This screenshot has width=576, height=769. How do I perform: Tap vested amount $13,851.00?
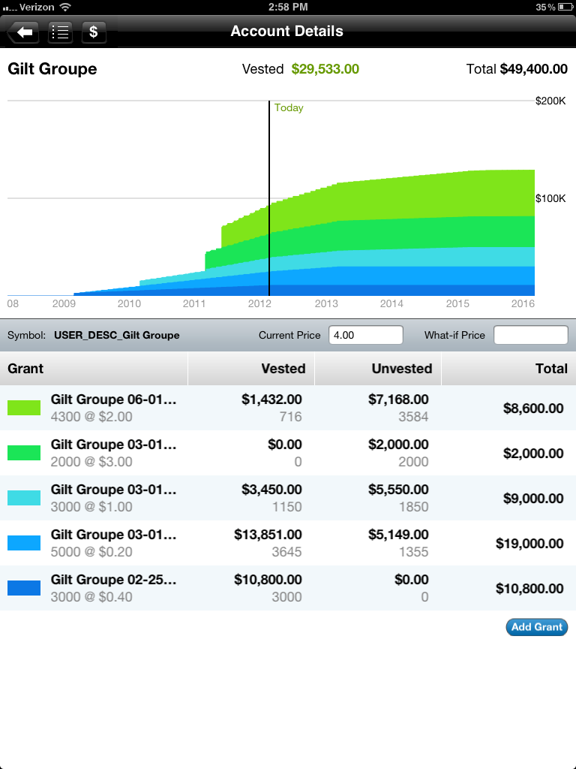[x=268, y=535]
